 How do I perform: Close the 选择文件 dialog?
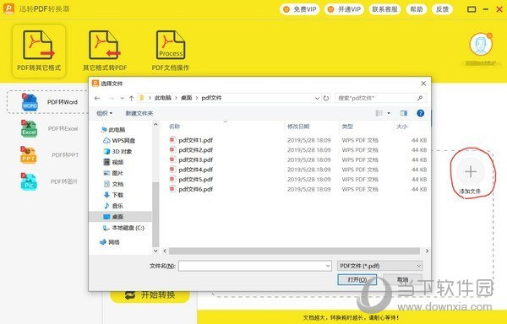click(423, 84)
